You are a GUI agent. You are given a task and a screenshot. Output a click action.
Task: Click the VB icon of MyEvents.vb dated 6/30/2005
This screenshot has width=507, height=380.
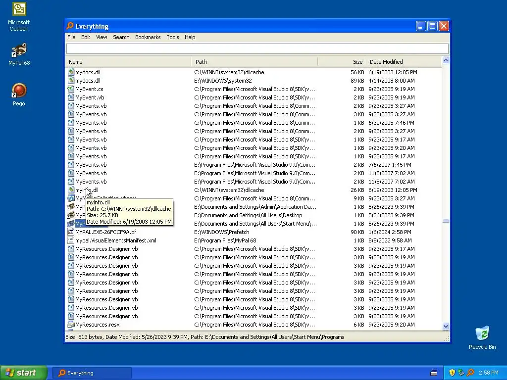point(71,123)
